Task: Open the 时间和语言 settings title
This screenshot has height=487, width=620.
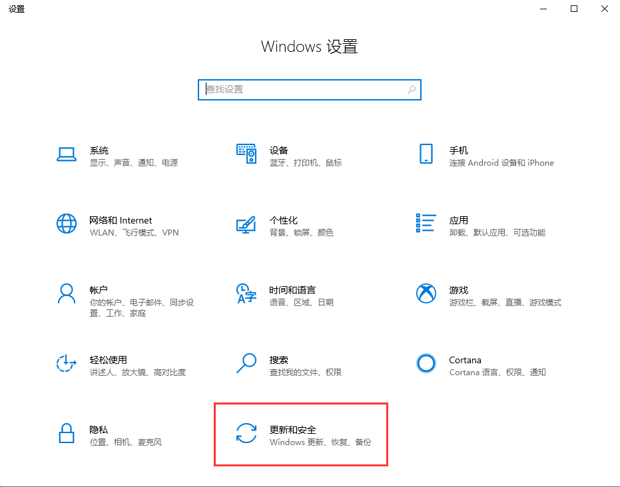Action: coord(292,290)
